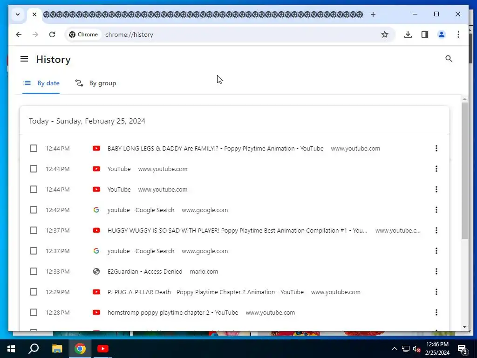477x358 pixels.
Task: Open more actions for BABY LONG LEGS entry
Action: click(x=436, y=148)
